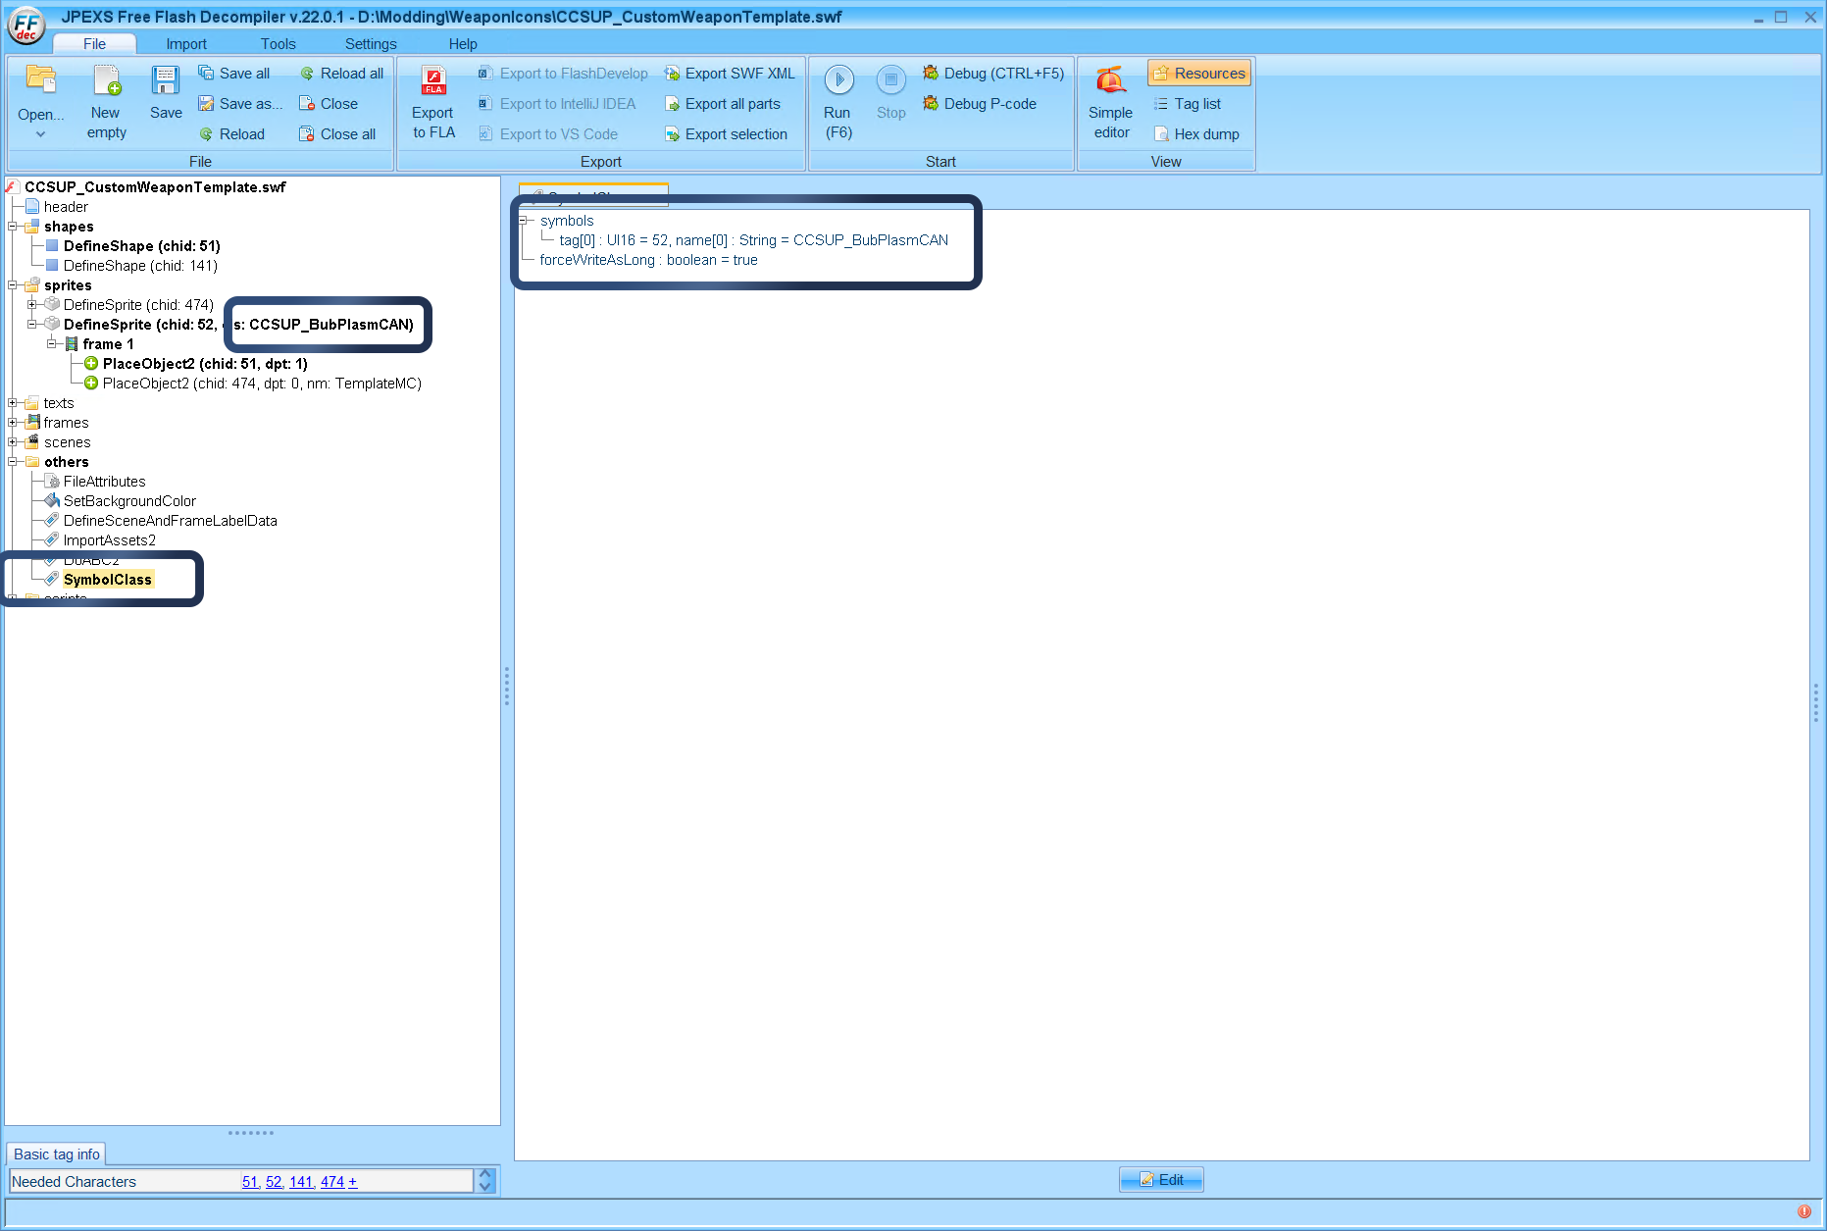
Task: Start debugging with Debug (CTRL+F5)
Action: [x=992, y=73]
